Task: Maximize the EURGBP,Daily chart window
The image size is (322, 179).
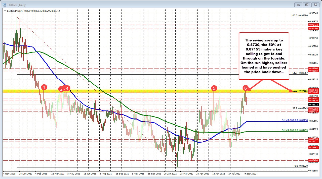Action: (x=307, y=5)
